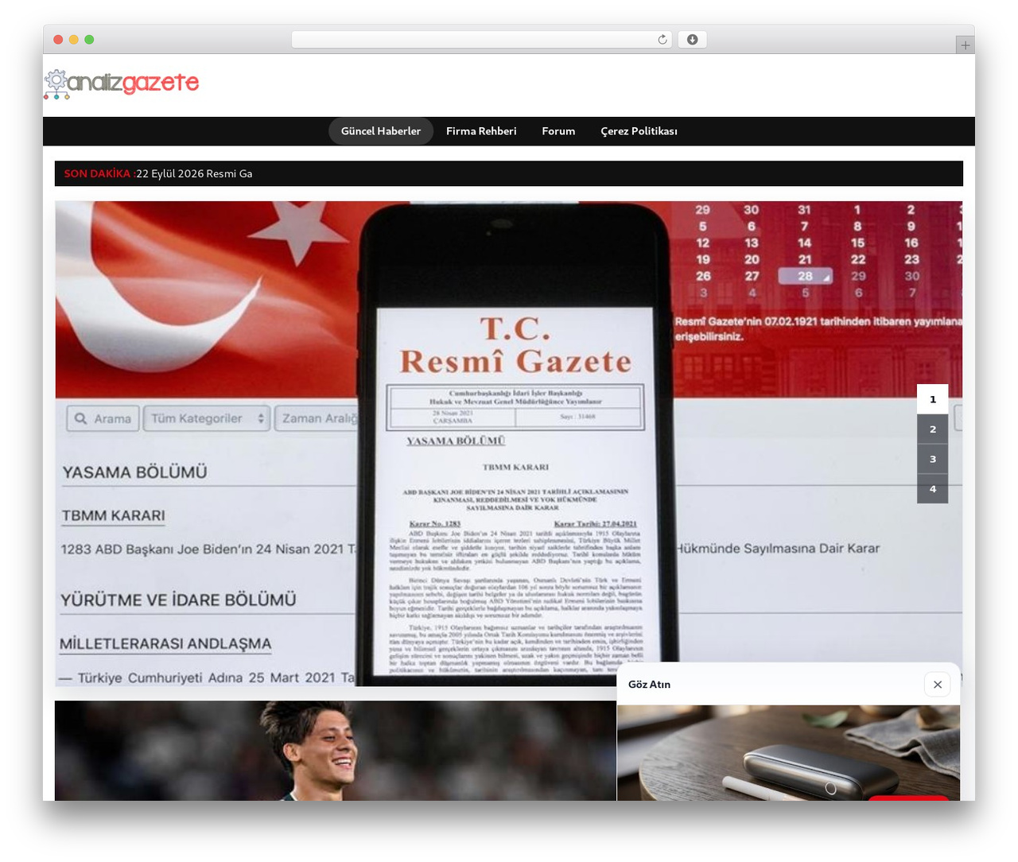The height and width of the screenshot is (862, 1018).
Task: Click the analizgazete logo
Action: point(122,84)
